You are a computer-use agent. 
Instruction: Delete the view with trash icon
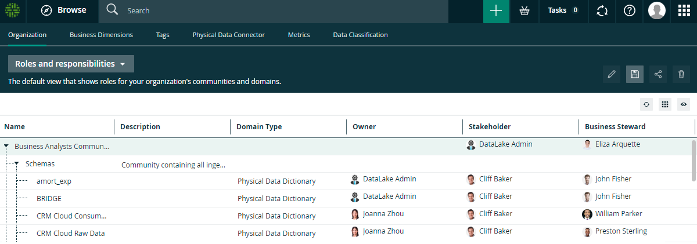[x=681, y=74]
